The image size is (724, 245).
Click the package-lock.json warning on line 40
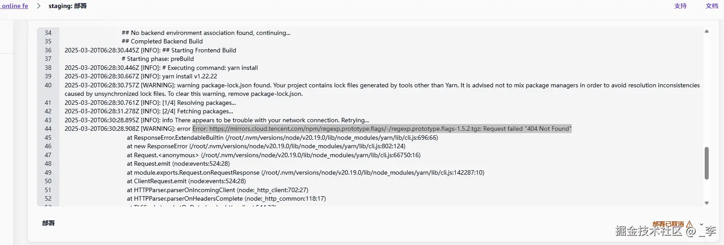pyautogui.click(x=382, y=86)
